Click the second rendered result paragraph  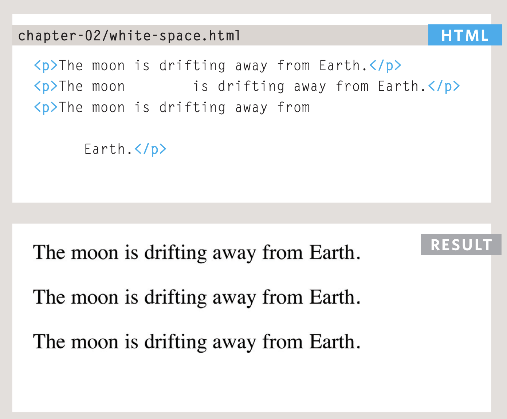pyautogui.click(x=197, y=297)
